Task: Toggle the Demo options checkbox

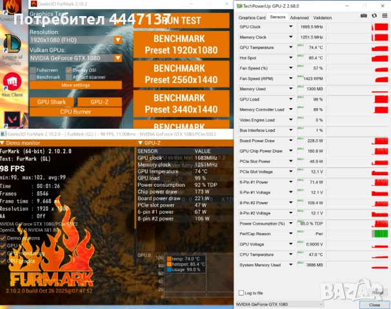Action: pos(3,238)
